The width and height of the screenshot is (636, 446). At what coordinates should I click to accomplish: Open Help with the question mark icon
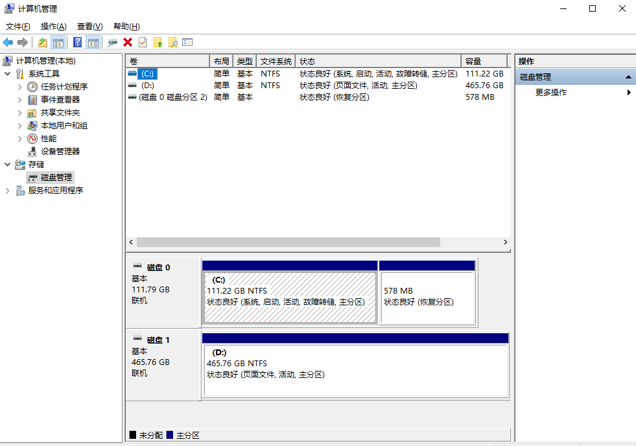[x=77, y=43]
